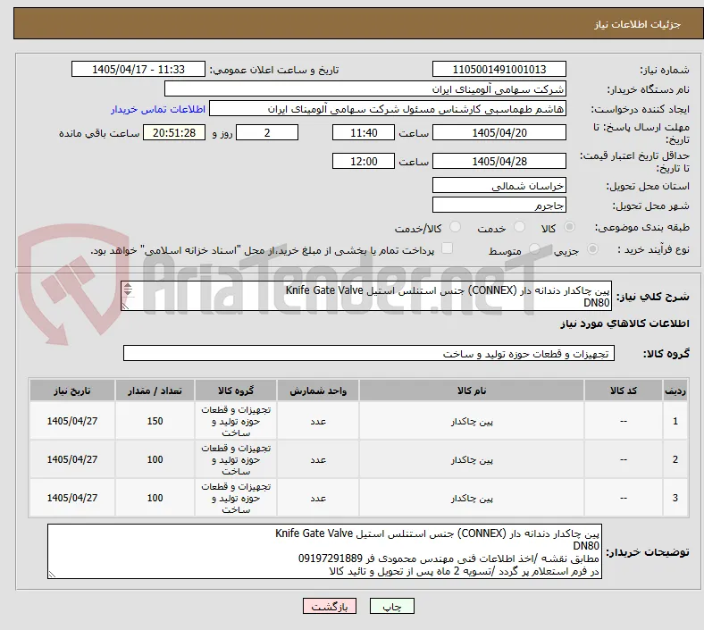
Task: Click the validity time field 12:00
Action: [364, 161]
